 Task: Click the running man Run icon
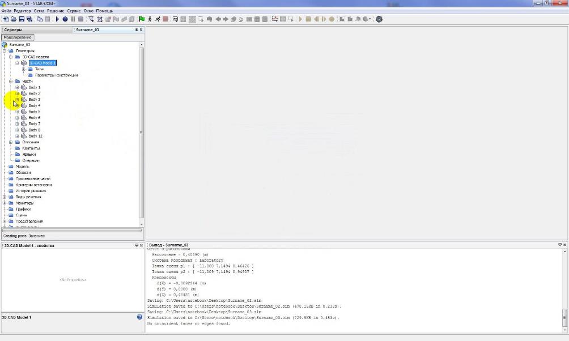157,19
